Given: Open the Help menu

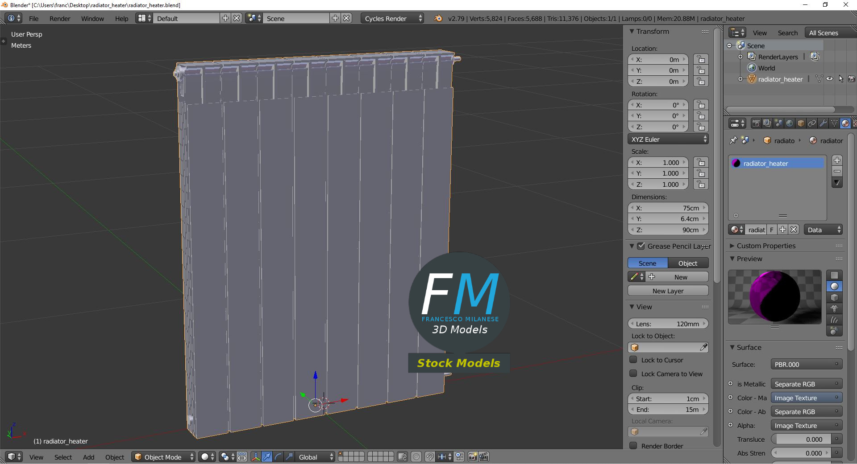Looking at the screenshot, I should (x=121, y=18).
